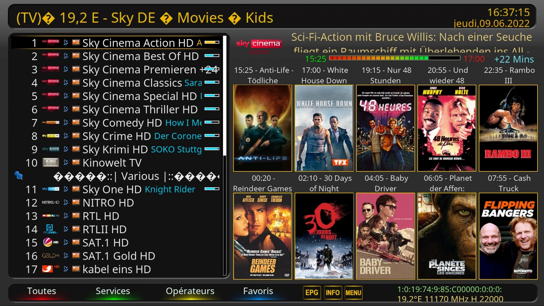Click the crypt icon on NITRO HD row
The width and height of the screenshot is (544, 306).
tap(76, 202)
